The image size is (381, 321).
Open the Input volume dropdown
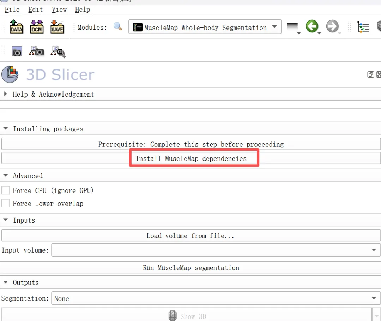pos(216,250)
